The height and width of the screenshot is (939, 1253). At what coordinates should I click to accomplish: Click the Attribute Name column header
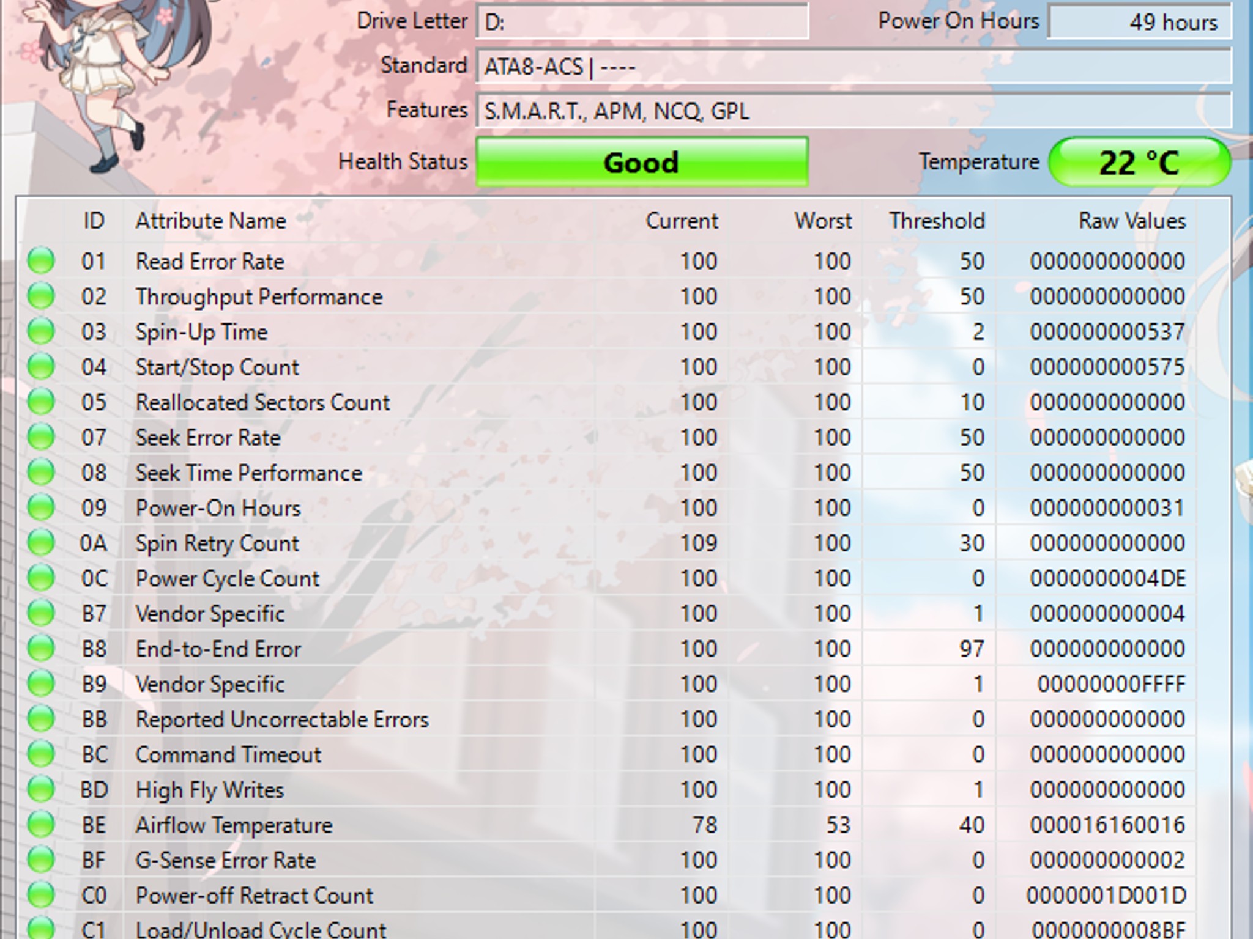click(210, 221)
